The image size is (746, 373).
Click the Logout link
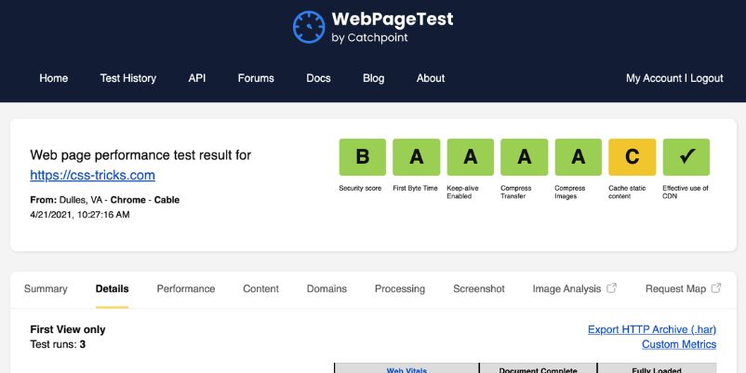pos(707,78)
